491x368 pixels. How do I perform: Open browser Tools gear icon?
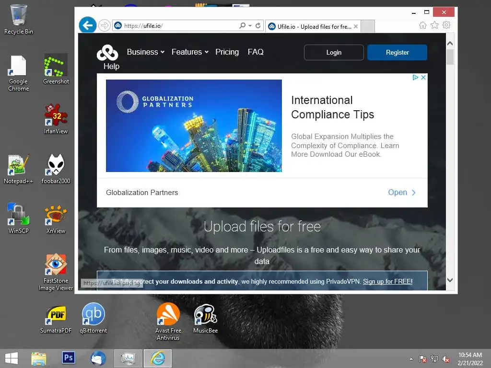446,25
